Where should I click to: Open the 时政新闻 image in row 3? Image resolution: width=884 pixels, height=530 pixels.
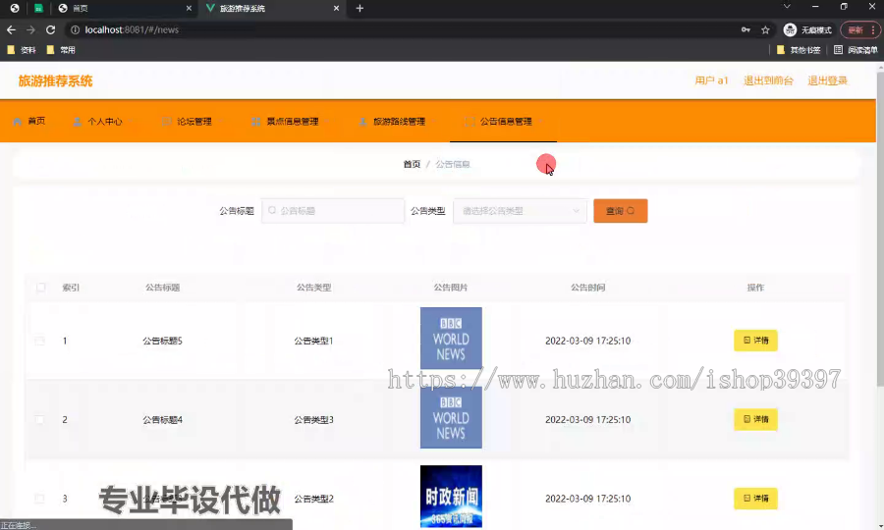(451, 497)
